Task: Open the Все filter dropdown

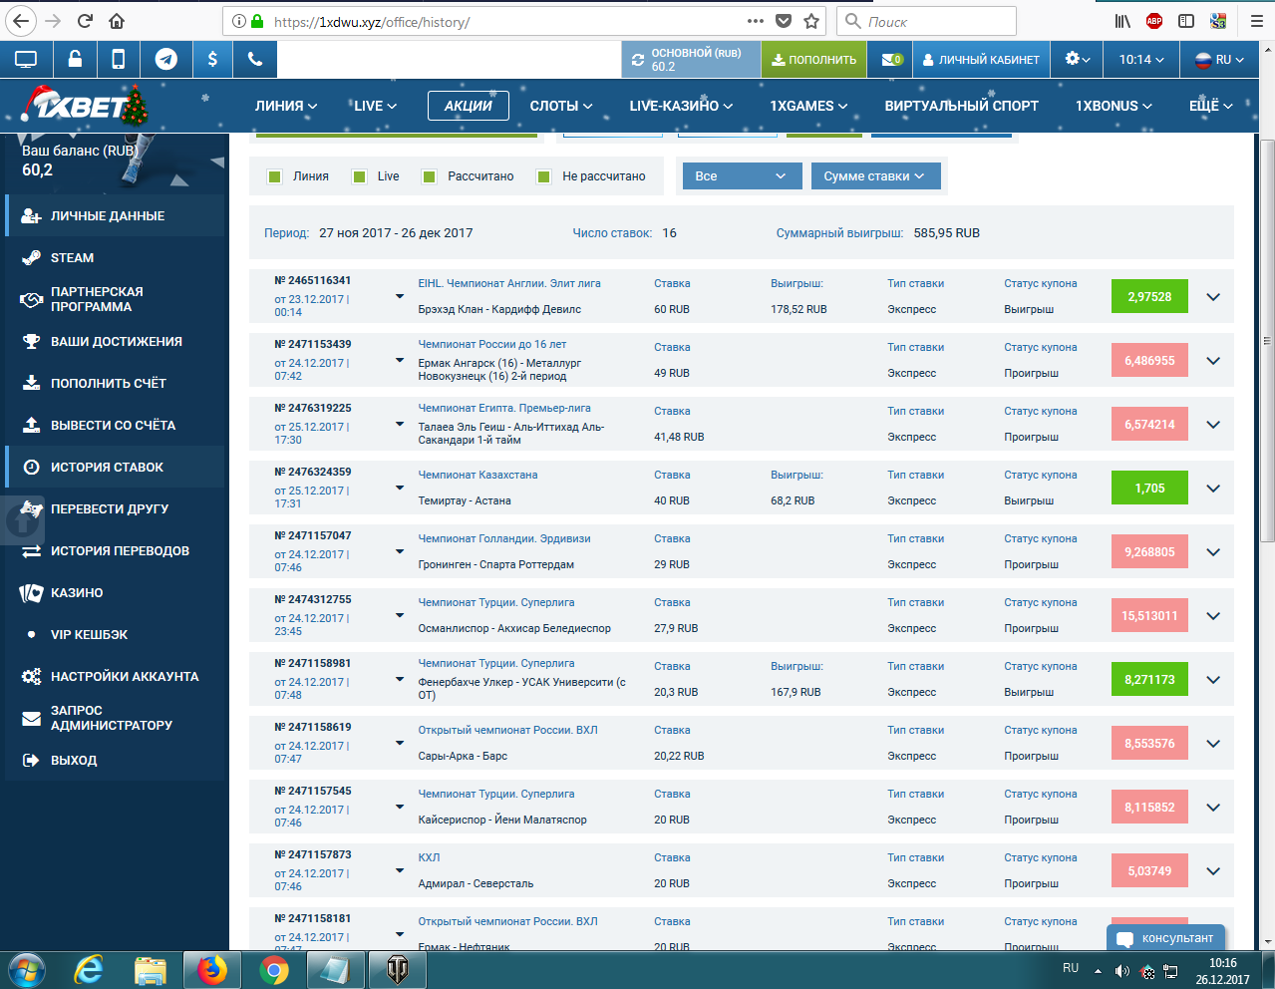Action: coord(741,176)
